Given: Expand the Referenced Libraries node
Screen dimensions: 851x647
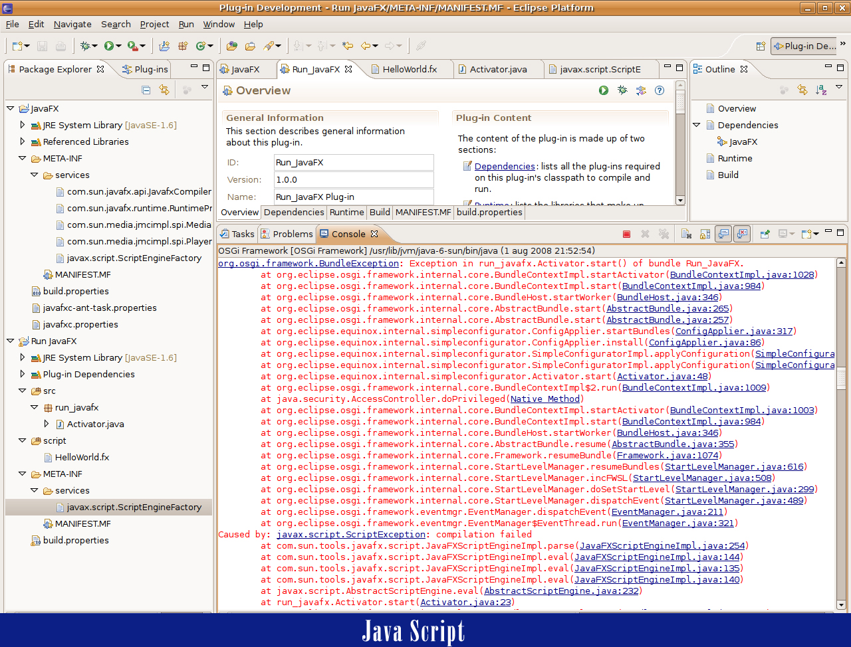Looking at the screenshot, I should (x=23, y=141).
